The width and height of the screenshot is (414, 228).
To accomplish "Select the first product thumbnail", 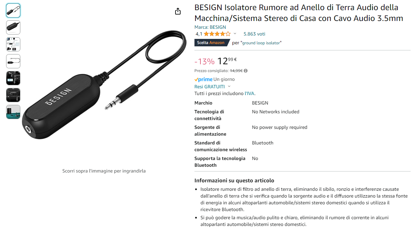I will (x=13, y=10).
